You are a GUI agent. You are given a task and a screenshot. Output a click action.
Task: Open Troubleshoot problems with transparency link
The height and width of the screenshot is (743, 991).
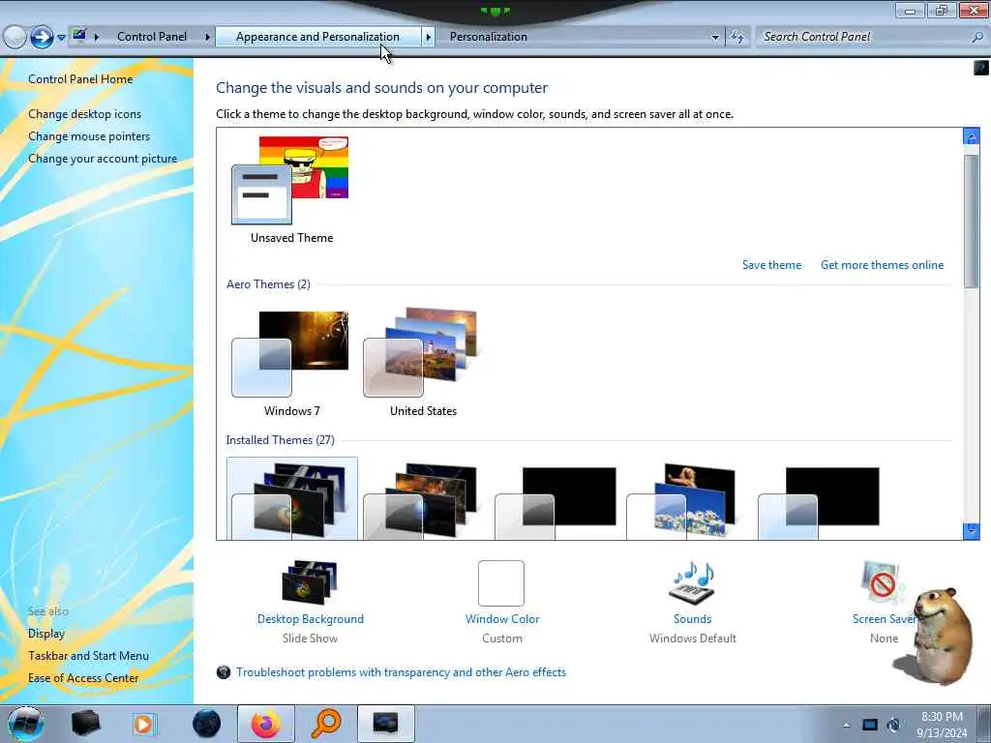(401, 672)
